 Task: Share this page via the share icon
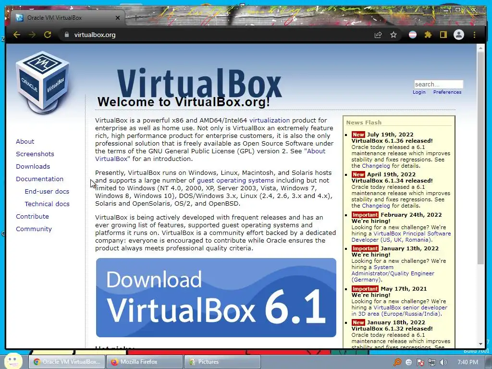coord(378,35)
